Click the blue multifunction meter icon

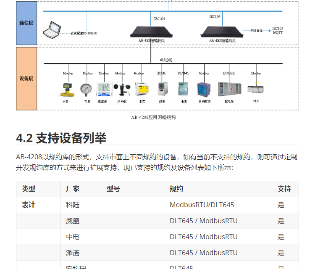[204, 90]
